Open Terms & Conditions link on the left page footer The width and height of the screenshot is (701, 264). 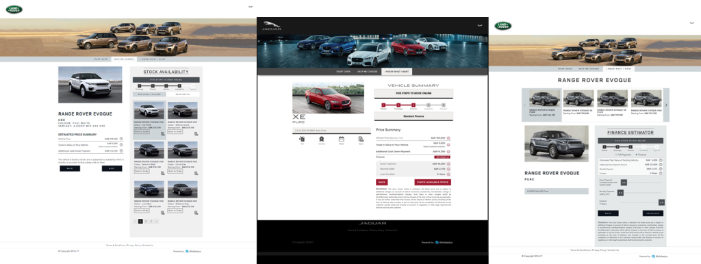(x=115, y=246)
